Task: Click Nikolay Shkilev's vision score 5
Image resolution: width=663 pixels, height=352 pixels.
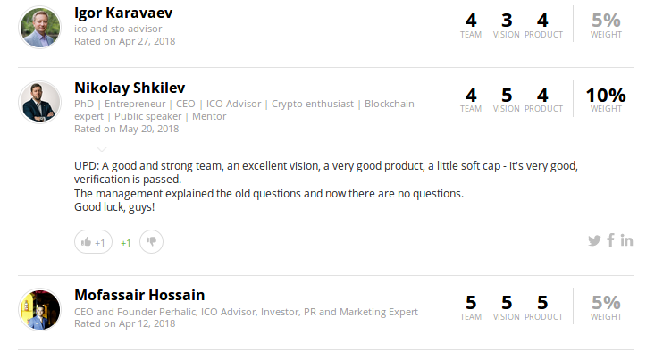Action: (507, 96)
